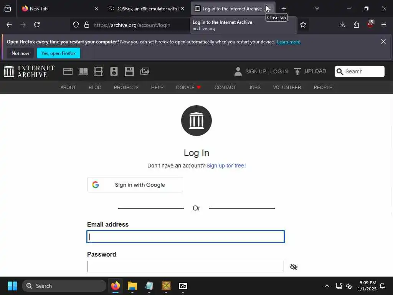Open a new tab with plus button
This screenshot has height=295, width=393.
[x=284, y=9]
